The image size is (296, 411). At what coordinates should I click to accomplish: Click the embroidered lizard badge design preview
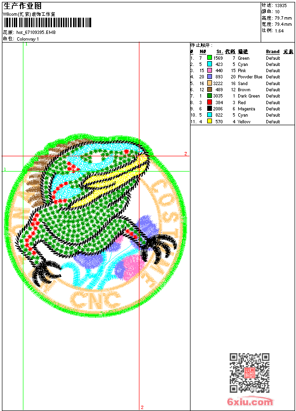coord(95,226)
